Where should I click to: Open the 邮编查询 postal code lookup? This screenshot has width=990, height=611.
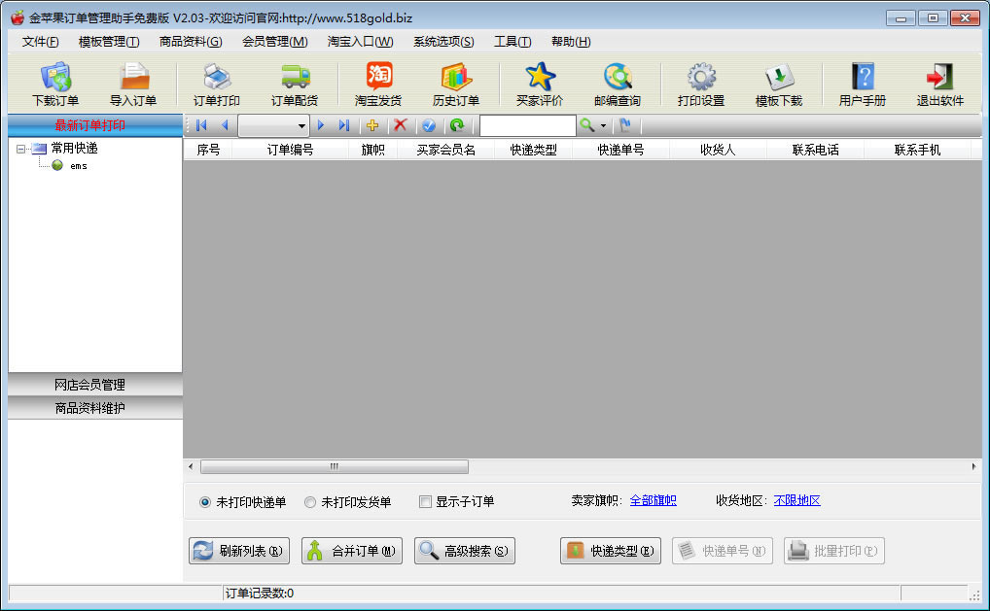pyautogui.click(x=617, y=83)
